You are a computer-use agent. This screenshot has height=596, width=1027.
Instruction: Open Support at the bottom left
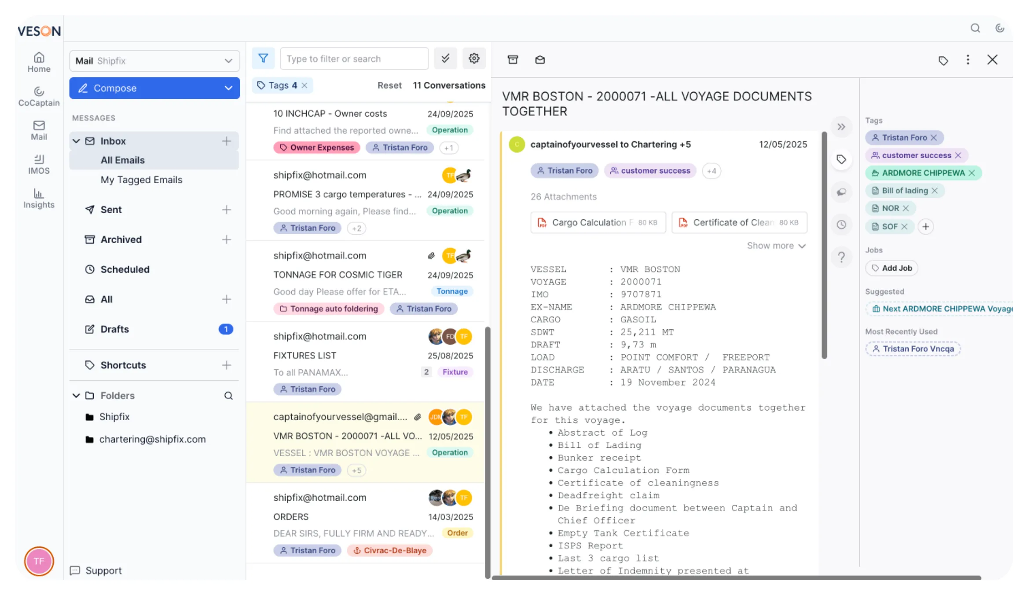click(x=96, y=571)
